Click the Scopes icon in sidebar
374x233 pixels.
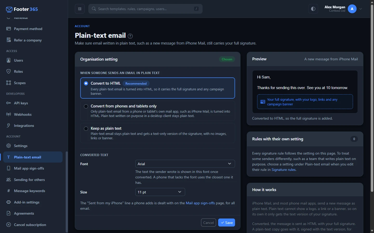pyautogui.click(x=9, y=83)
